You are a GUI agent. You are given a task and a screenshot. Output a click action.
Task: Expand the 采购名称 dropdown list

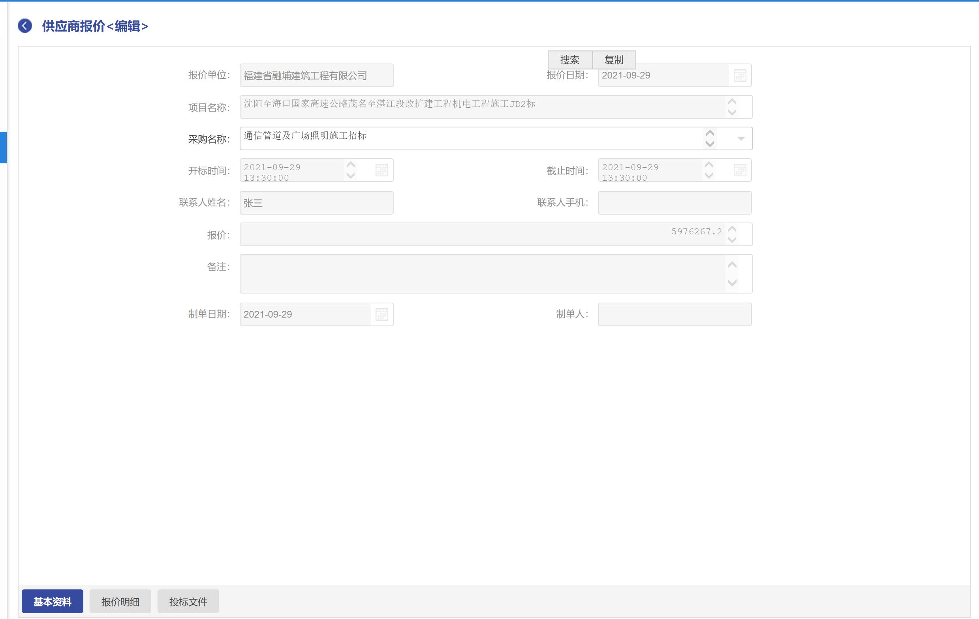click(741, 139)
